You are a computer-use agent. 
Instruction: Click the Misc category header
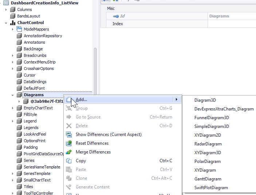[x=111, y=8]
